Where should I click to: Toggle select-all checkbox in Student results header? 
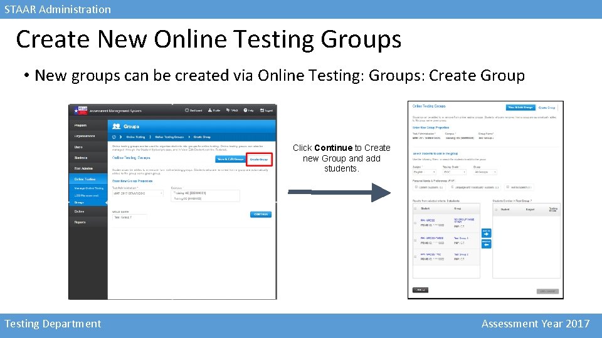click(x=415, y=209)
